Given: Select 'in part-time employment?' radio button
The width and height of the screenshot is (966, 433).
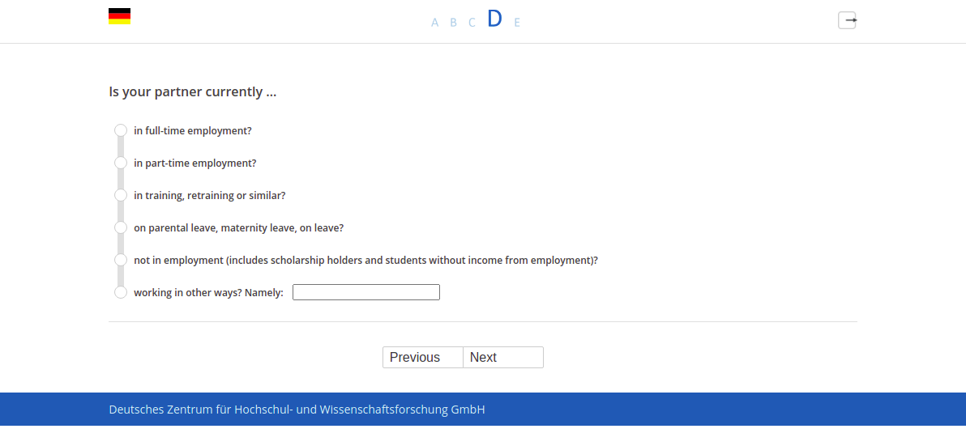Looking at the screenshot, I should pos(121,163).
